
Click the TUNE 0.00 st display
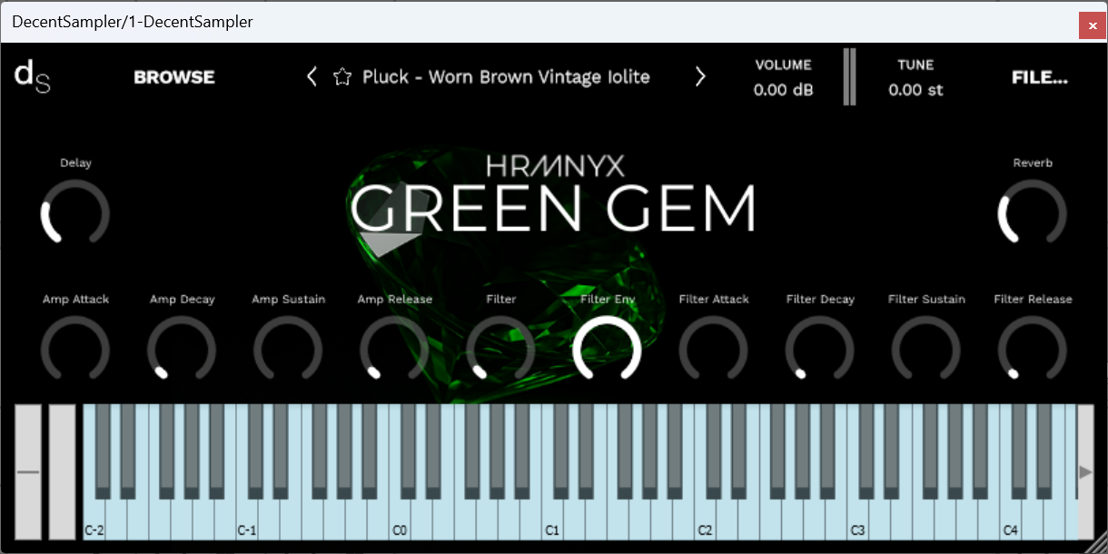point(915,78)
